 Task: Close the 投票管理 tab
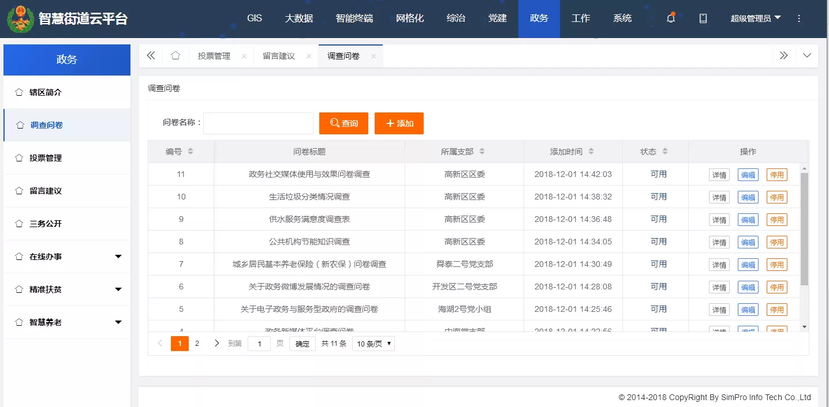coord(244,56)
